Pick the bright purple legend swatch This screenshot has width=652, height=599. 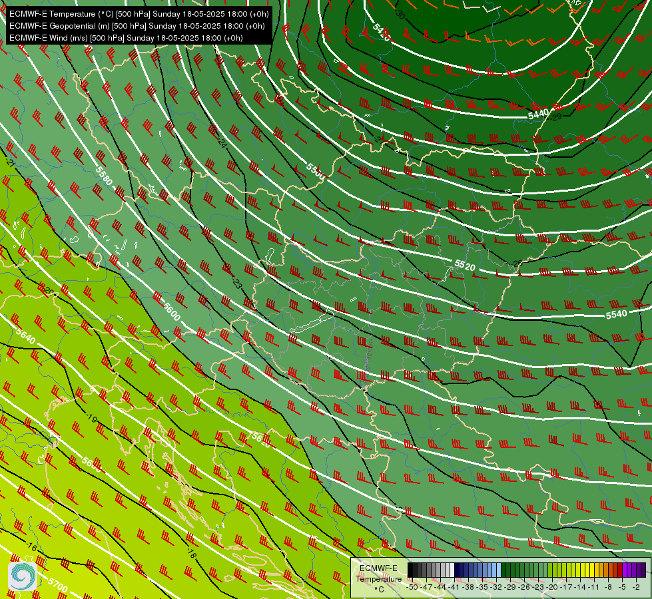625,570
